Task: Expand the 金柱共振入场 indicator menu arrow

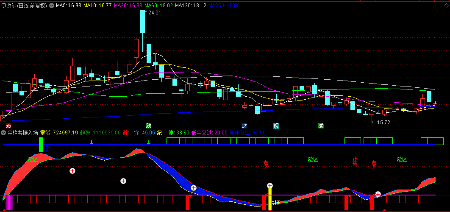Action: 3,133
